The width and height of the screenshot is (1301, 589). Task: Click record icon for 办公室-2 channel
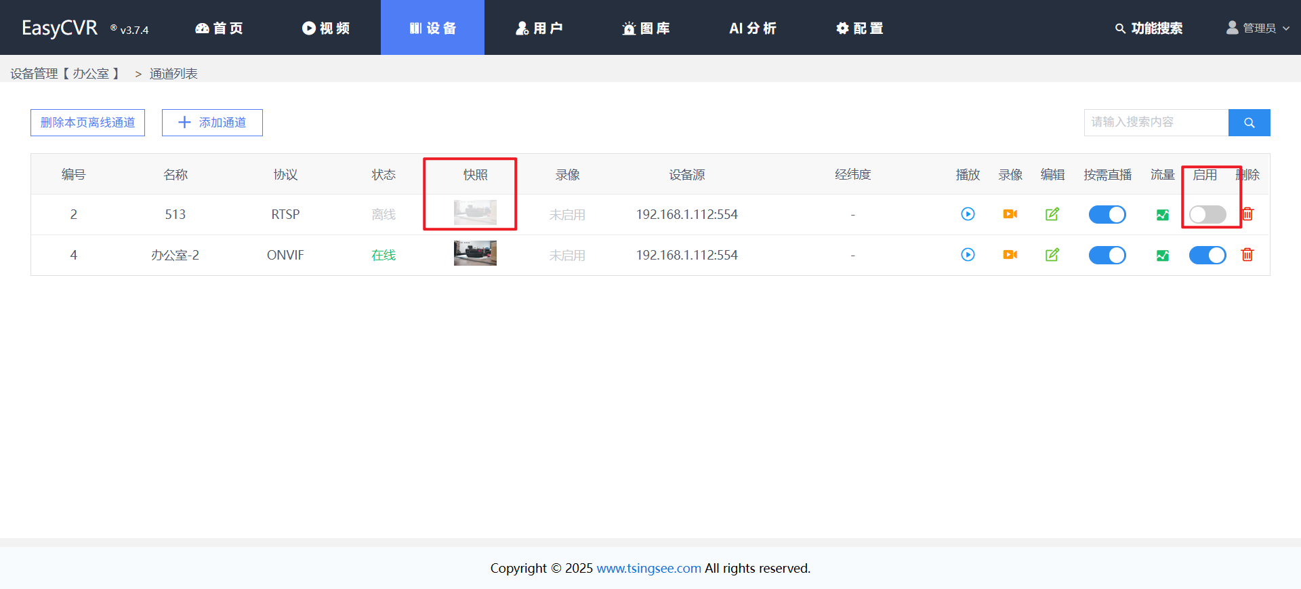(x=1010, y=255)
